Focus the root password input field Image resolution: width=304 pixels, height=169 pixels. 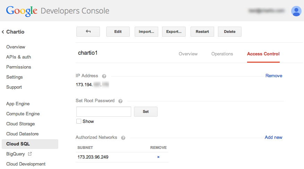coord(104,112)
